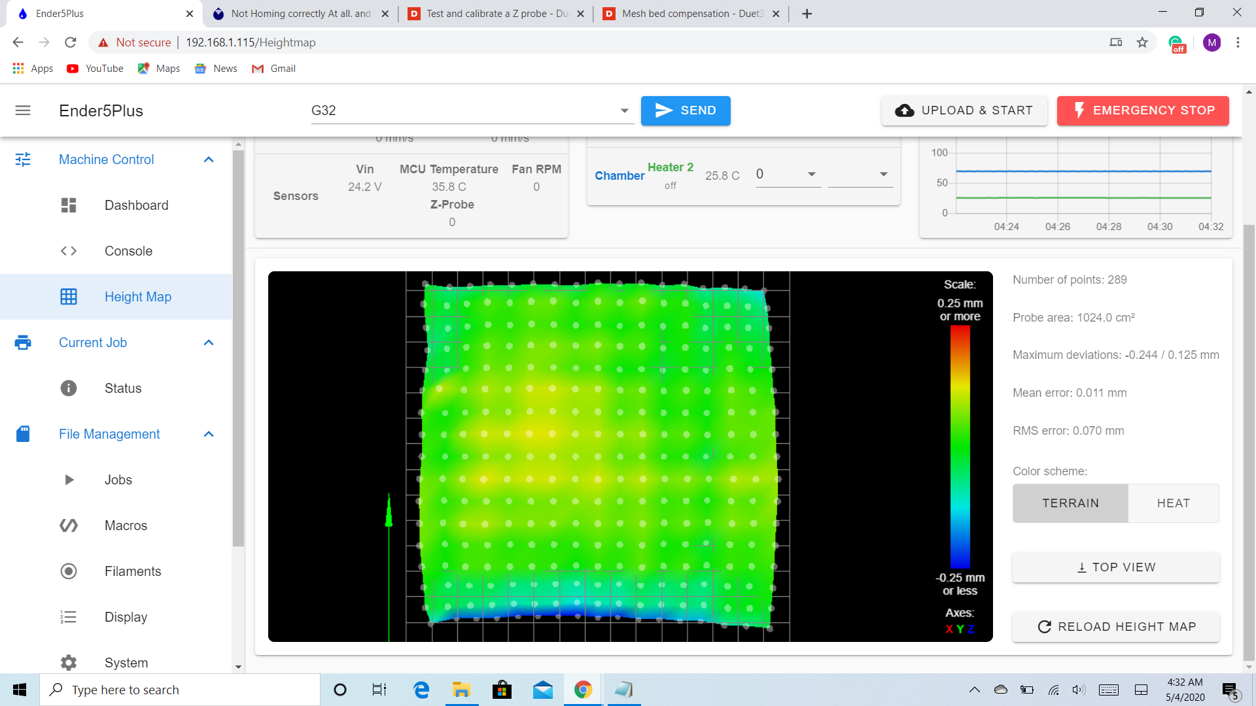Click the Windows search box
This screenshot has height=706, width=1256.
point(180,690)
